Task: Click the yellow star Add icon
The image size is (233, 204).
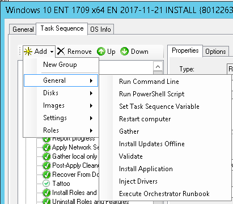Action: (28, 52)
